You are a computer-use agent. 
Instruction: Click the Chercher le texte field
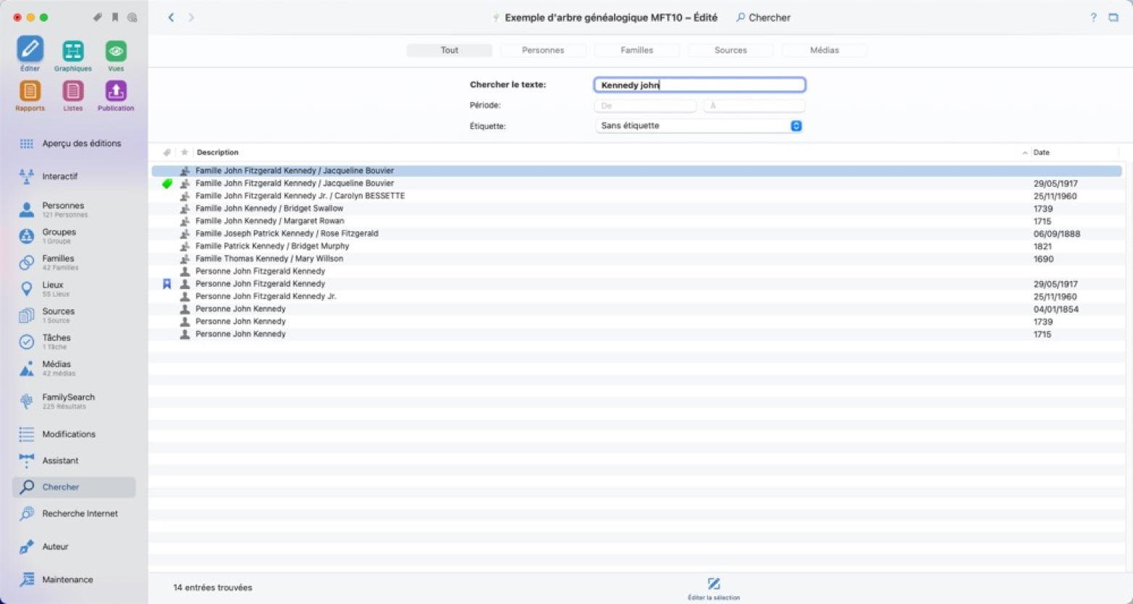699,85
